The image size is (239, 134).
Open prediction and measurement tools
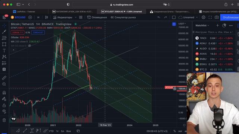[4, 63]
